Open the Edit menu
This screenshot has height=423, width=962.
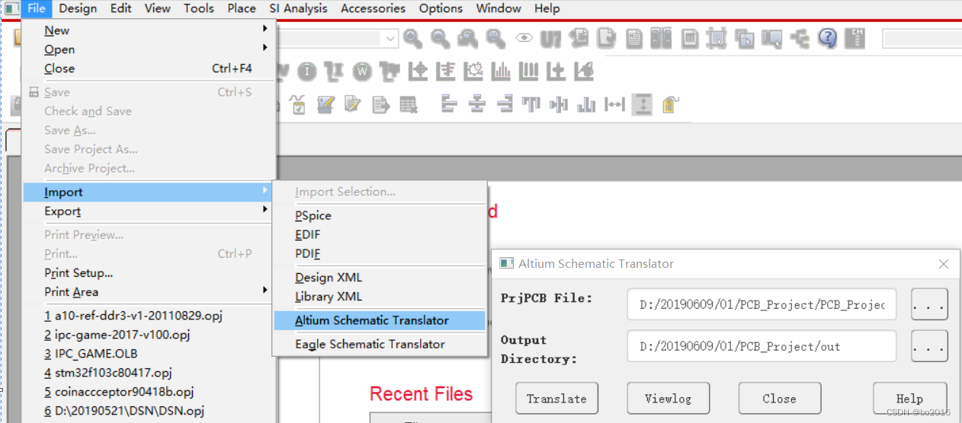click(120, 8)
